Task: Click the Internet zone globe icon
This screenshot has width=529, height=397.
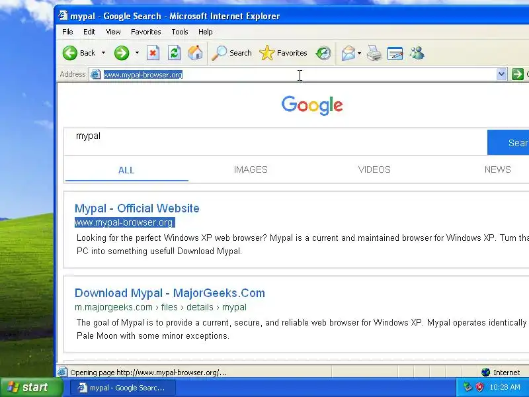Action: point(486,372)
